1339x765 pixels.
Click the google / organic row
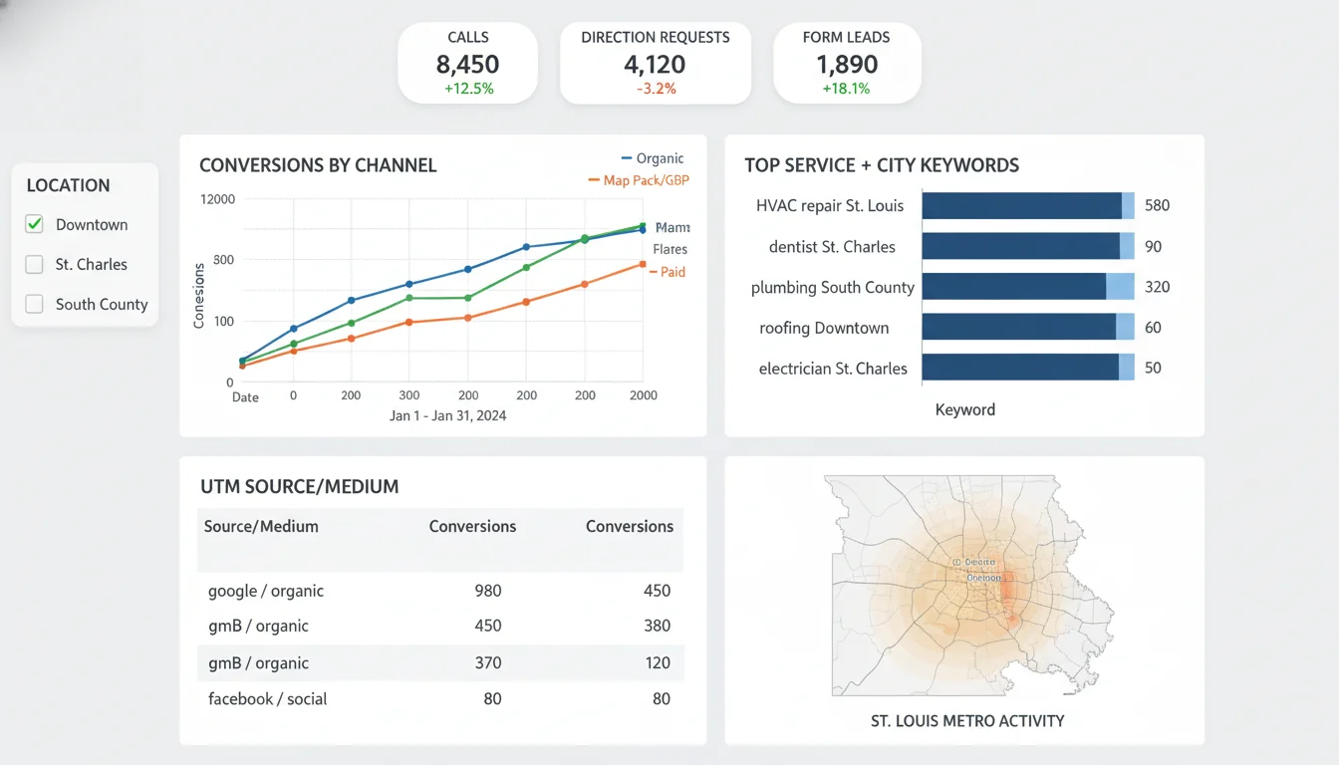tap(441, 591)
